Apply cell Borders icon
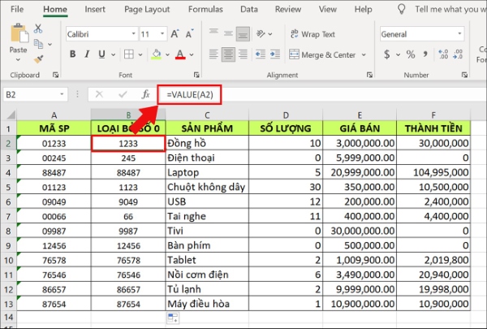487x329 pixels. [x=128, y=54]
